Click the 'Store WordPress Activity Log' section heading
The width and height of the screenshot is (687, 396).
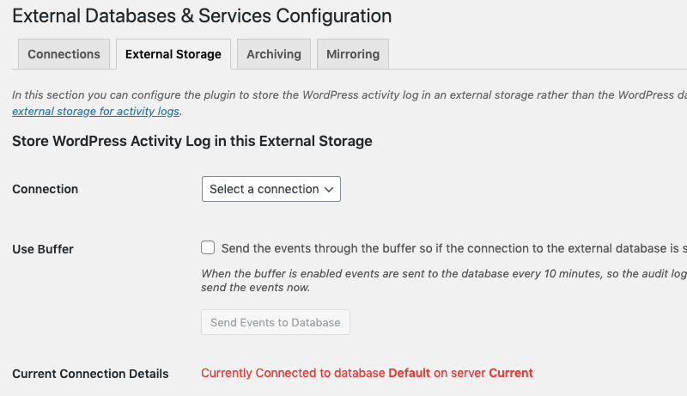192,141
